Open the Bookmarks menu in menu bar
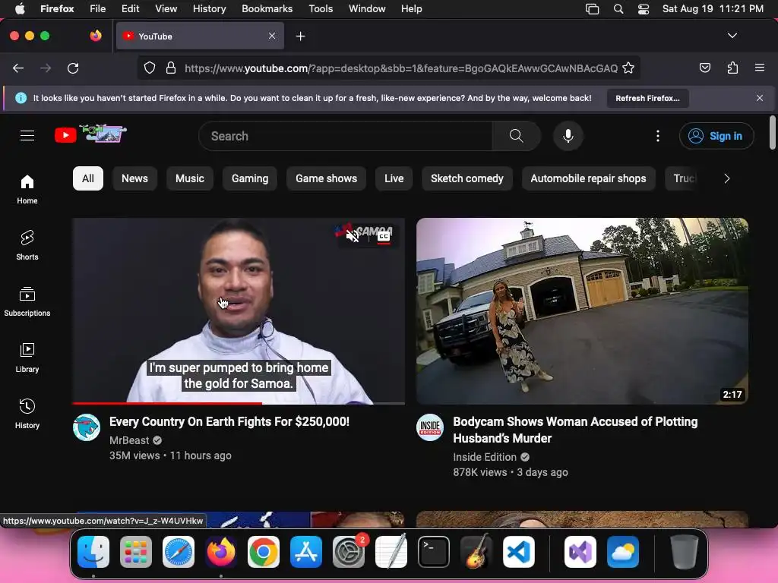 [267, 8]
